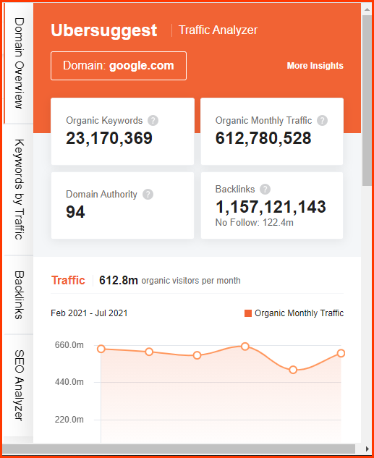
Task: Open help icon next to Organic Monthly Traffic
Action: (323, 120)
